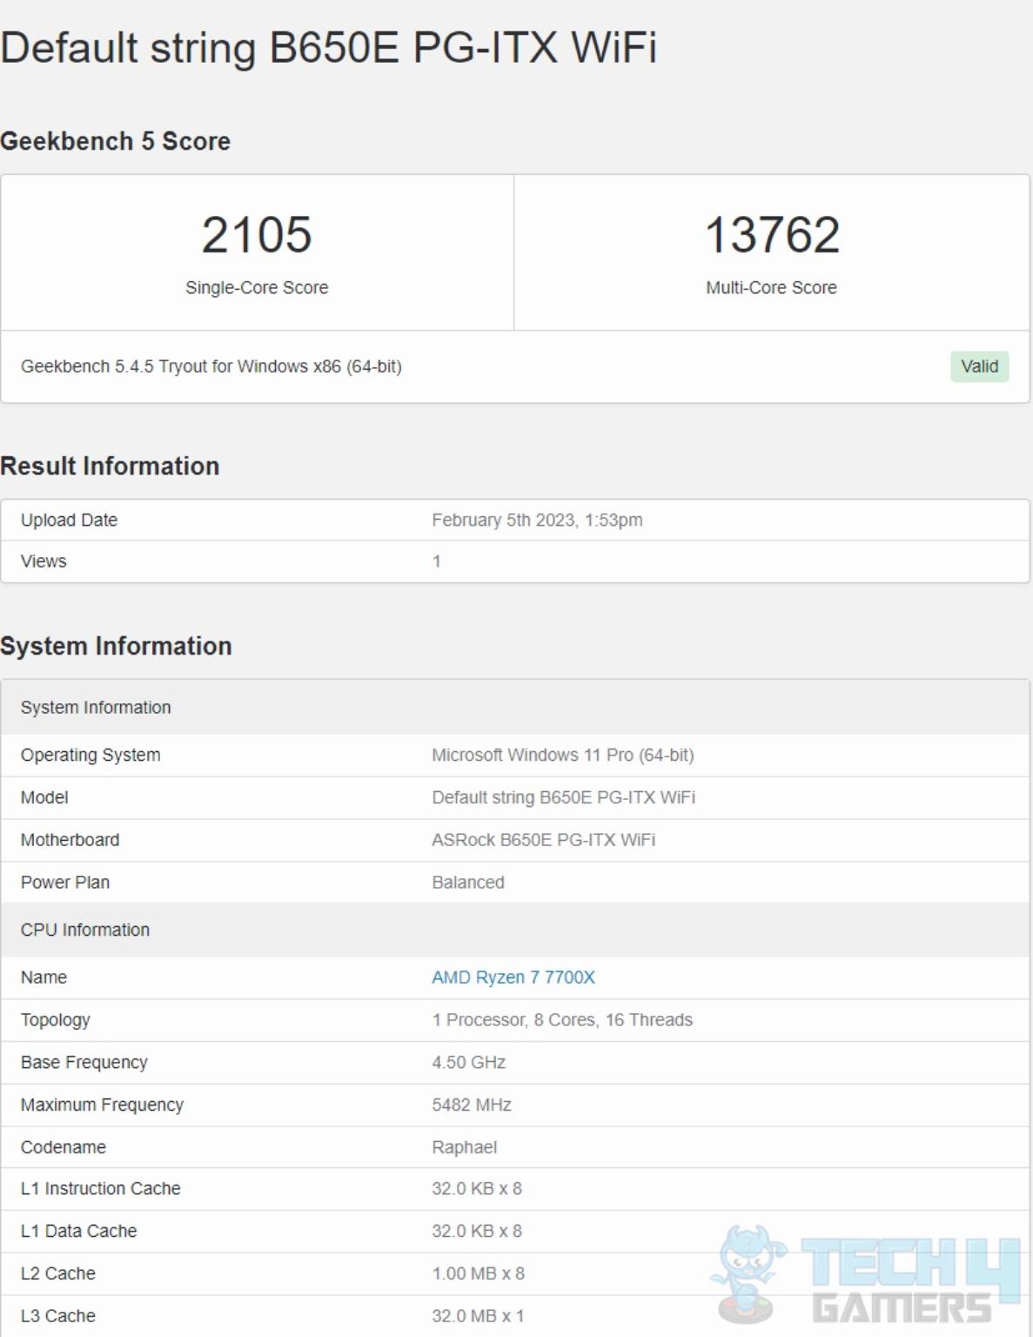Image resolution: width=1033 pixels, height=1337 pixels.
Task: Select the 5482 MHz value
Action: (x=472, y=1105)
